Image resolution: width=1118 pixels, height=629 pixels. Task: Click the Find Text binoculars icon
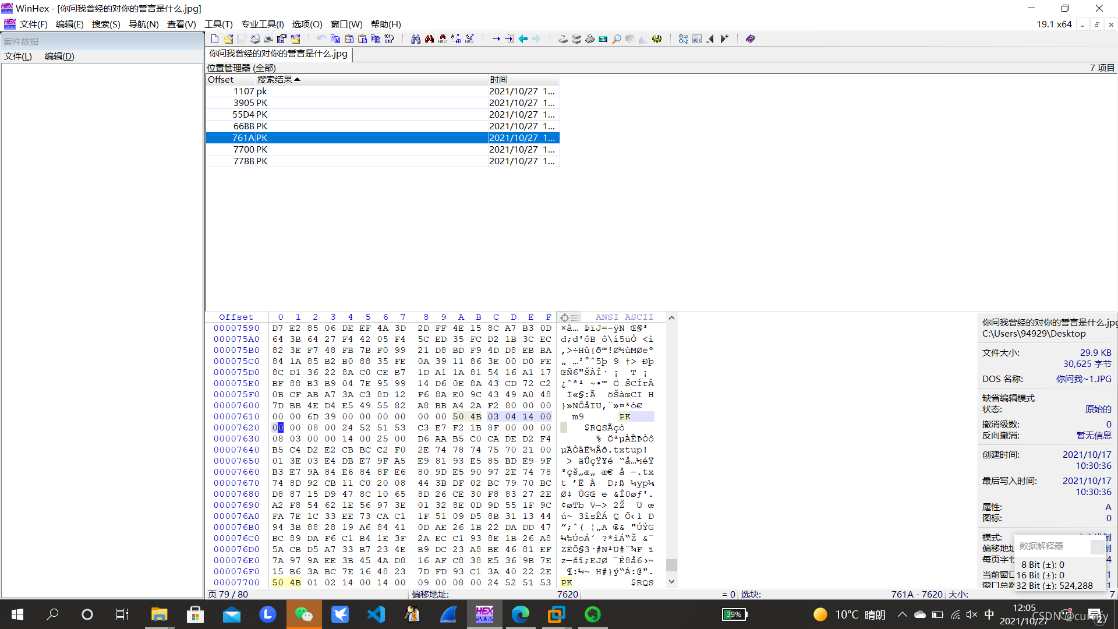point(415,39)
